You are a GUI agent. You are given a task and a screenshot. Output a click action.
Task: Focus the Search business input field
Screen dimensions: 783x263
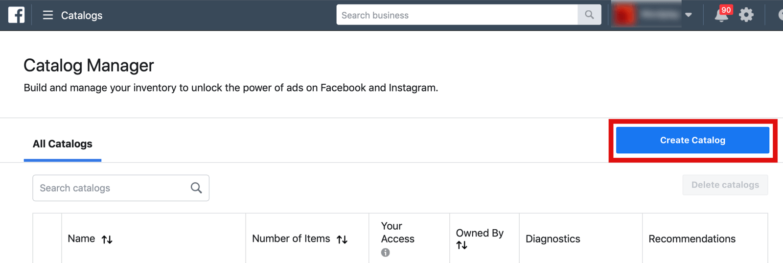pos(457,15)
